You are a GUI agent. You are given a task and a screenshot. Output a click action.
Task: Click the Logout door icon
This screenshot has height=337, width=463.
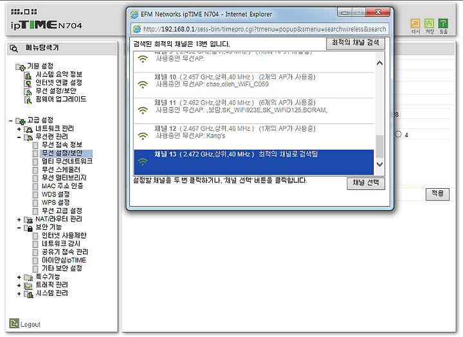tap(14, 323)
